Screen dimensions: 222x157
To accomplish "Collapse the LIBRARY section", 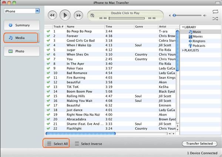I will [x=183, y=27].
